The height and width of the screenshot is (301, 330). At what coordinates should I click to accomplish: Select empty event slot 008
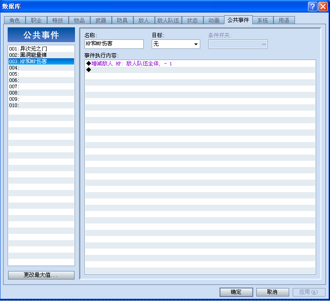(41, 93)
